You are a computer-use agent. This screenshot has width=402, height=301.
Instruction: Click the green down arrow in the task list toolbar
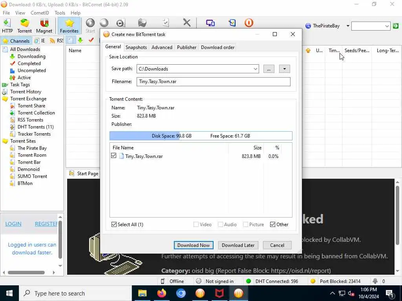click(x=80, y=40)
